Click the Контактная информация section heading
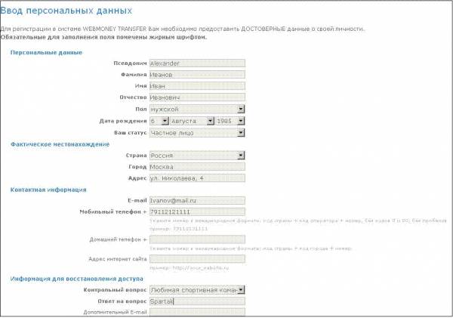Screen dimensions: 453x318 (x=48, y=190)
